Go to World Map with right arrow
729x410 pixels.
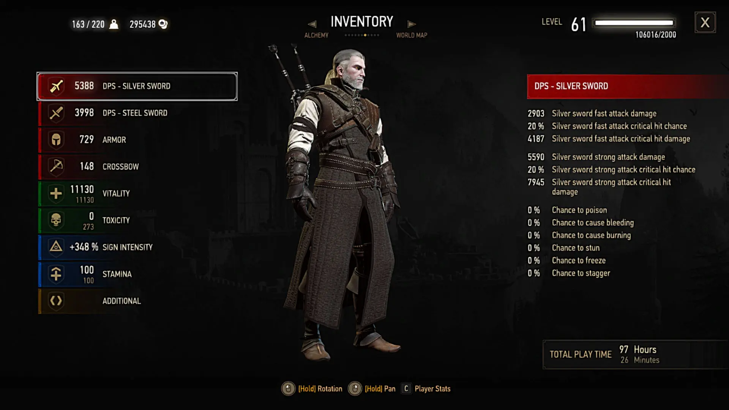(412, 24)
